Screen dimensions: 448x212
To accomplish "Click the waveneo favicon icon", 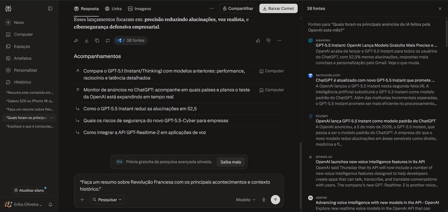I will [311, 41].
